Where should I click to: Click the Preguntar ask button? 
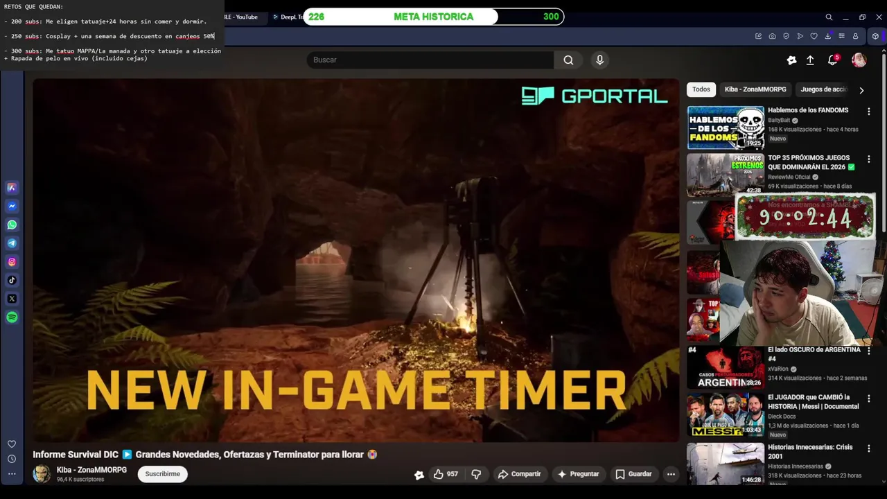pyautogui.click(x=578, y=474)
